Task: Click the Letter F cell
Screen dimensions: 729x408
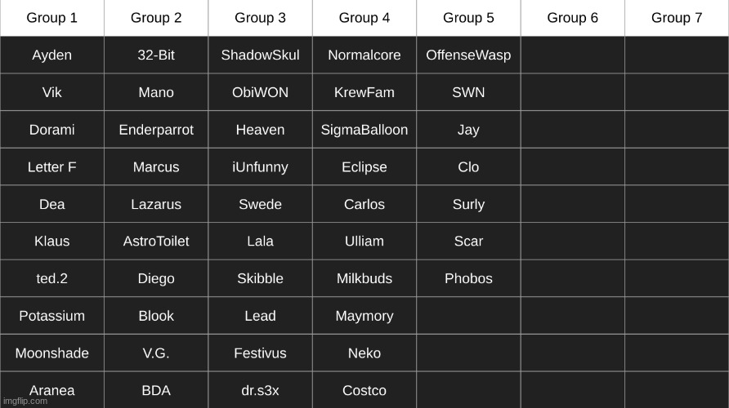Action: coord(51,167)
